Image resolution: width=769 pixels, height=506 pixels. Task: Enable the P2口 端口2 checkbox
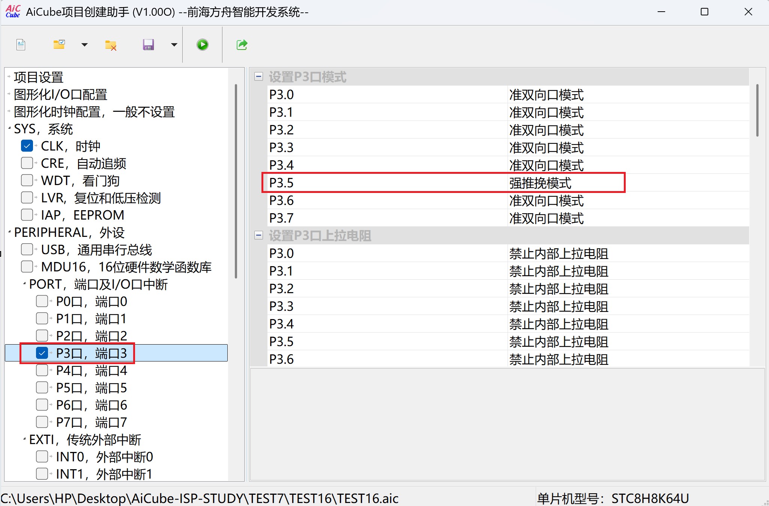click(42, 336)
